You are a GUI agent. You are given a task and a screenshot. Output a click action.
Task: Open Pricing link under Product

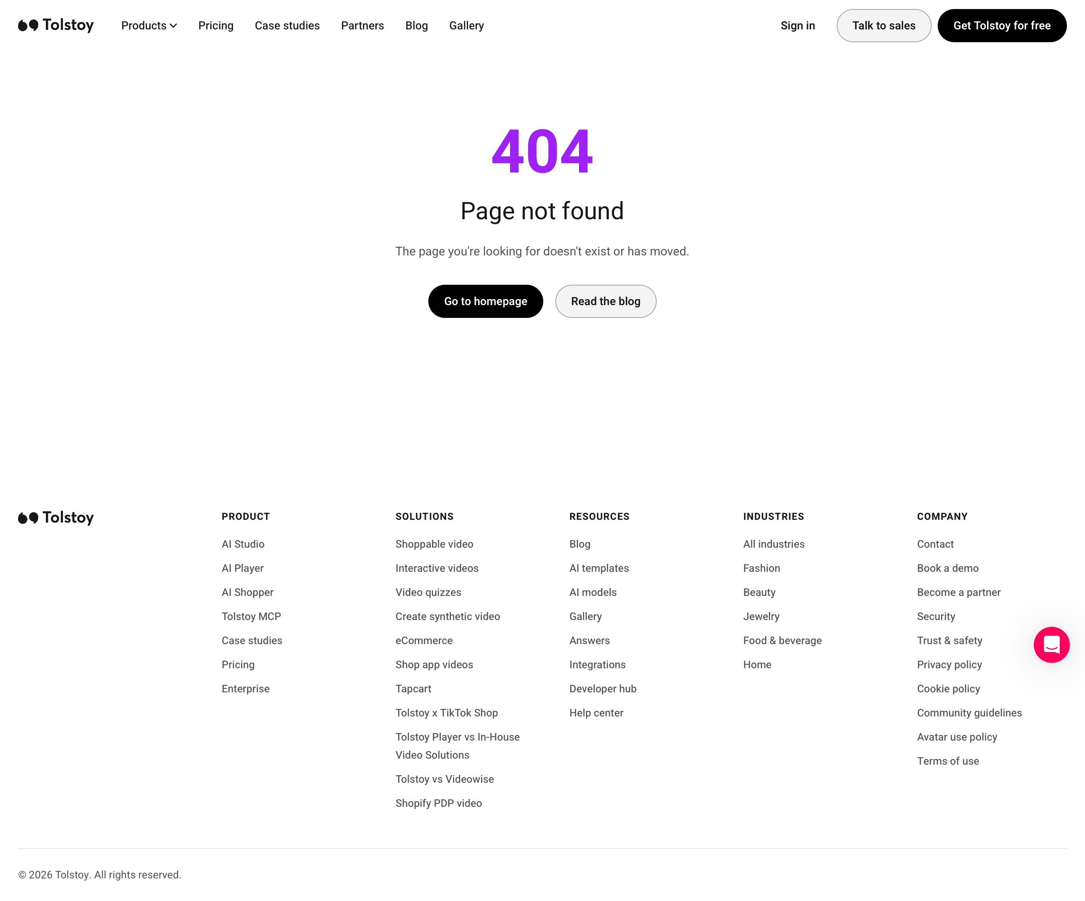[238, 664]
